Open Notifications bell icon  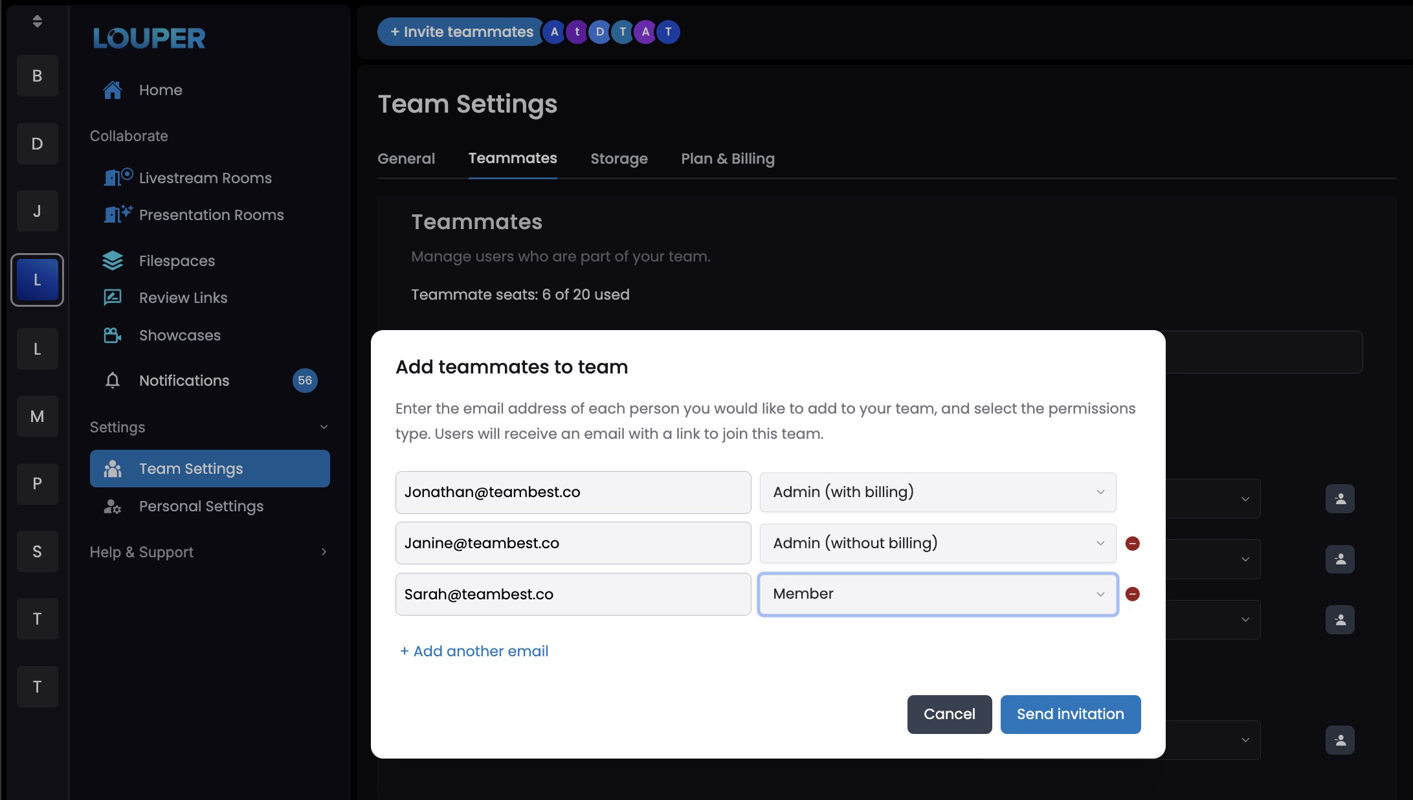pyautogui.click(x=113, y=381)
